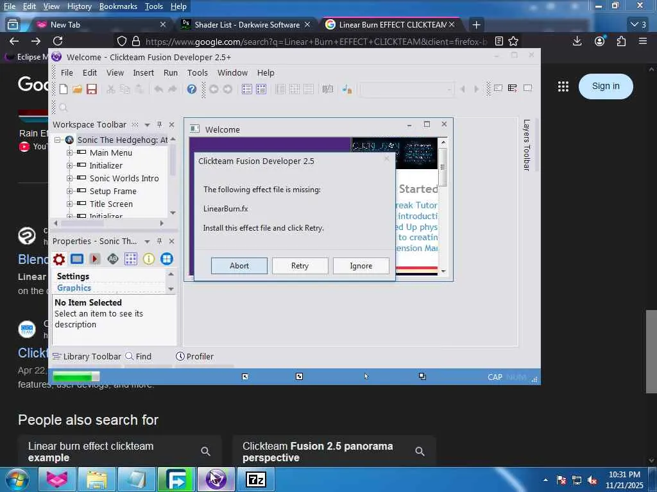Expand the first Initializer frame node
Screen dimensions: 657x492
pos(69,166)
